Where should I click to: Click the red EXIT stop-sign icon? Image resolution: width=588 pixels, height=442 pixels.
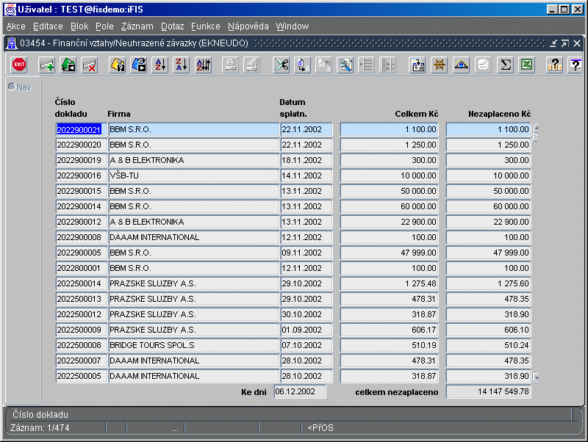(19, 65)
